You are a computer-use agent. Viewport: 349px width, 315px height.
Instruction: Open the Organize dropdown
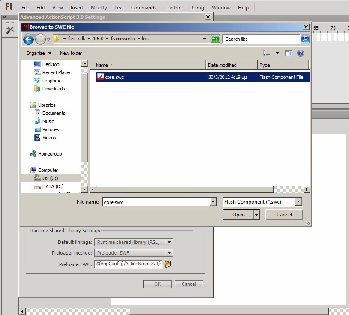pos(39,53)
